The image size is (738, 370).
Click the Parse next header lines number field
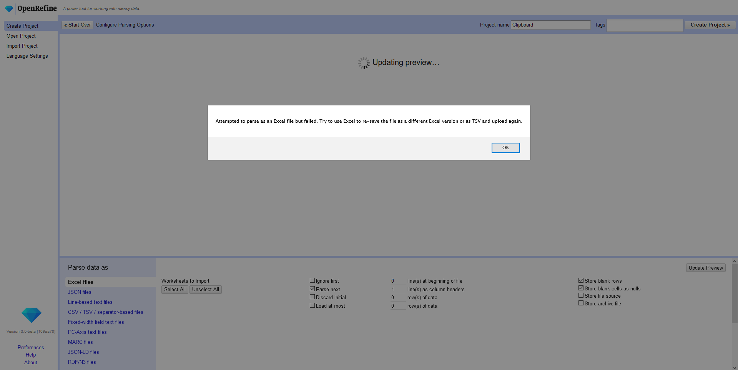pos(397,290)
